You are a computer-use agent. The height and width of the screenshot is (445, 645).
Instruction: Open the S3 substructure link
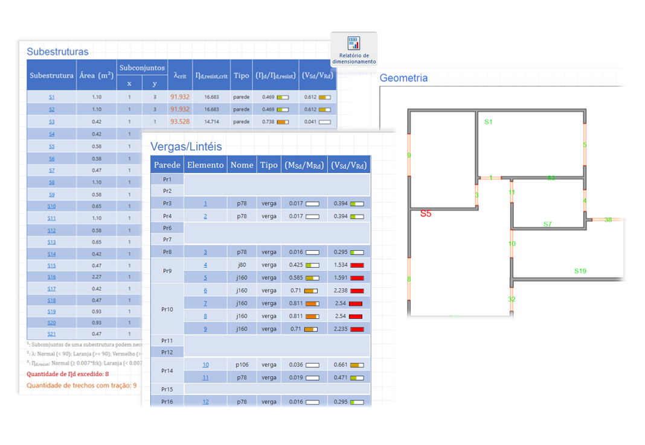pyautogui.click(x=51, y=122)
